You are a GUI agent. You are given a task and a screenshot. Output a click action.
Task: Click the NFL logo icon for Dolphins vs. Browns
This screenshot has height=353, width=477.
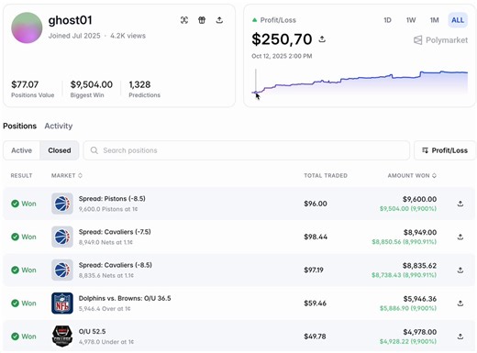62,303
